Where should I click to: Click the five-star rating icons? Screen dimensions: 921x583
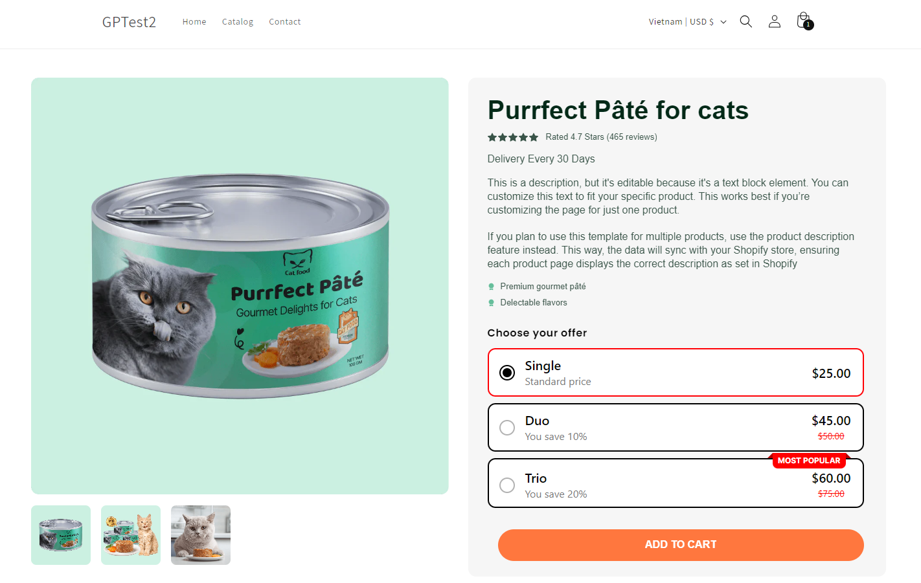(512, 137)
